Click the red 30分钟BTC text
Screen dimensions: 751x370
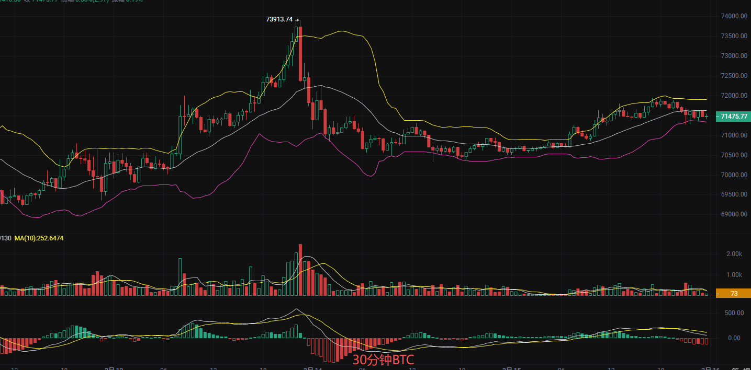pos(383,360)
